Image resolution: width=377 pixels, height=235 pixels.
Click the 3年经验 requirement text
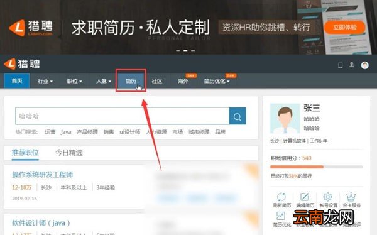click(x=106, y=187)
